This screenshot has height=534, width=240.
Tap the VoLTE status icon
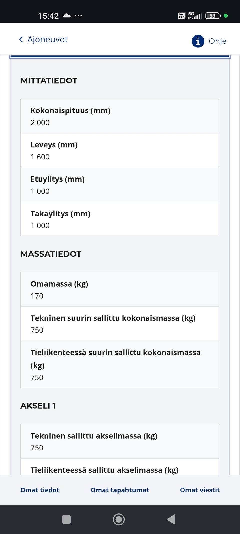pyautogui.click(x=182, y=16)
